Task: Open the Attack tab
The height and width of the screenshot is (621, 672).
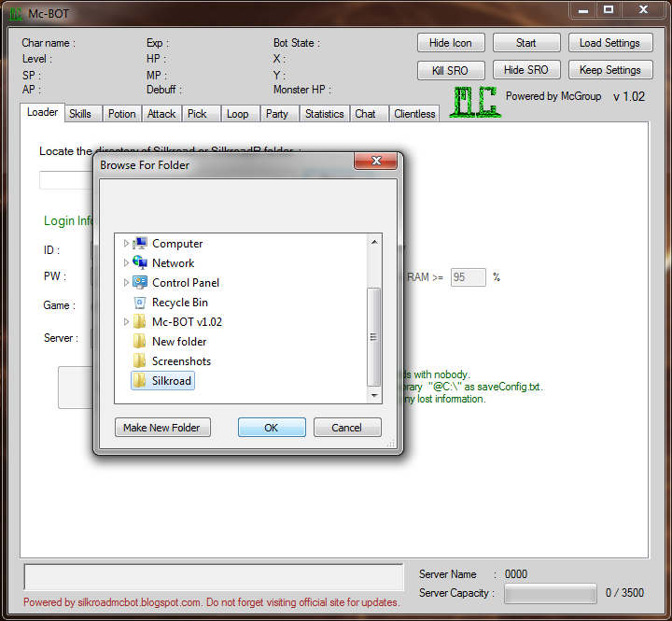Action: tap(161, 114)
